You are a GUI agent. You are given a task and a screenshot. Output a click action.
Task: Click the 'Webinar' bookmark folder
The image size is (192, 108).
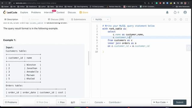click(69, 7)
